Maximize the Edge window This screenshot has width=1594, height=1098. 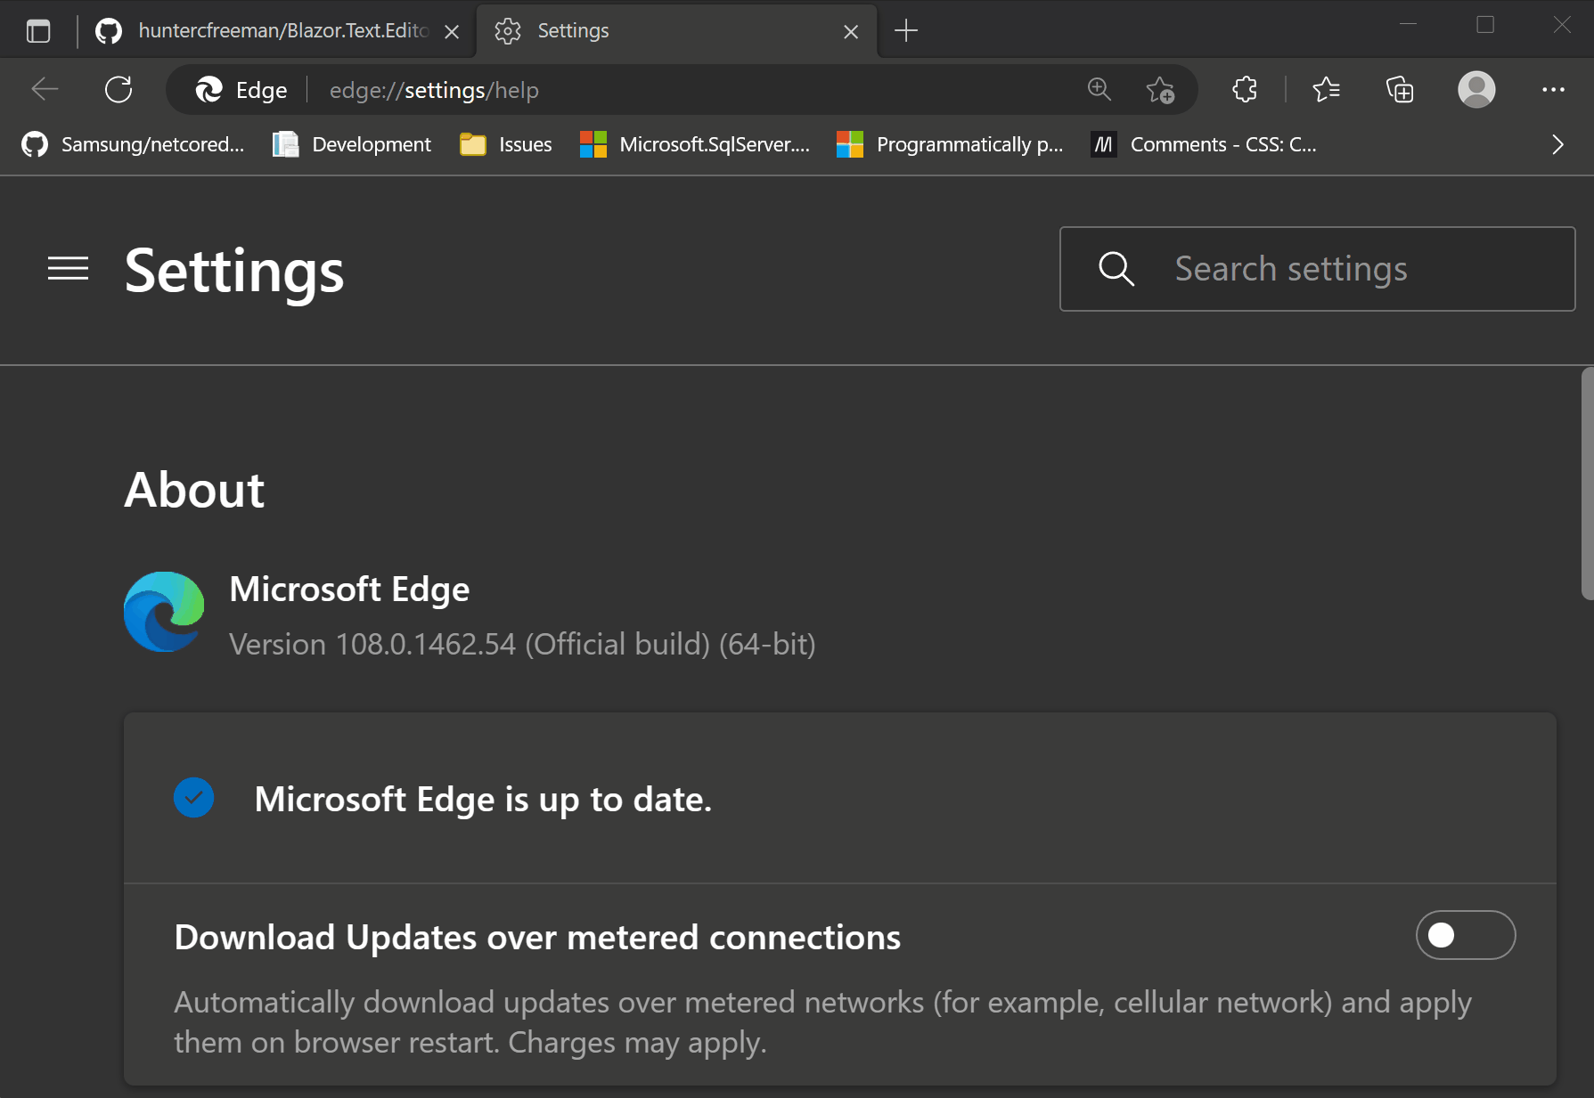point(1485,24)
